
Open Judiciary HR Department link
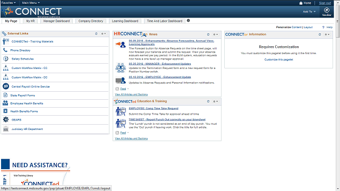(x=27, y=129)
